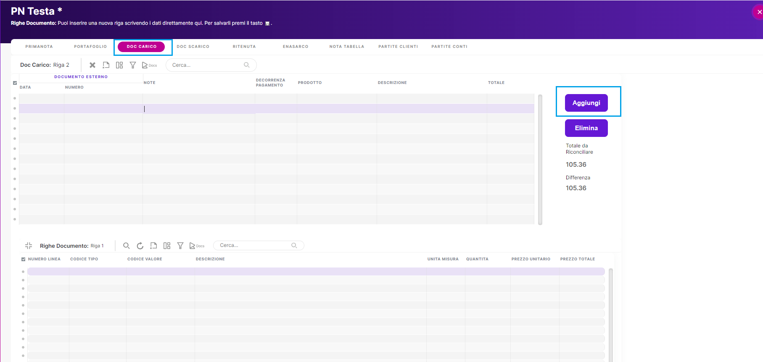Click the refresh icon in Righe Documento toolbar

tap(140, 246)
